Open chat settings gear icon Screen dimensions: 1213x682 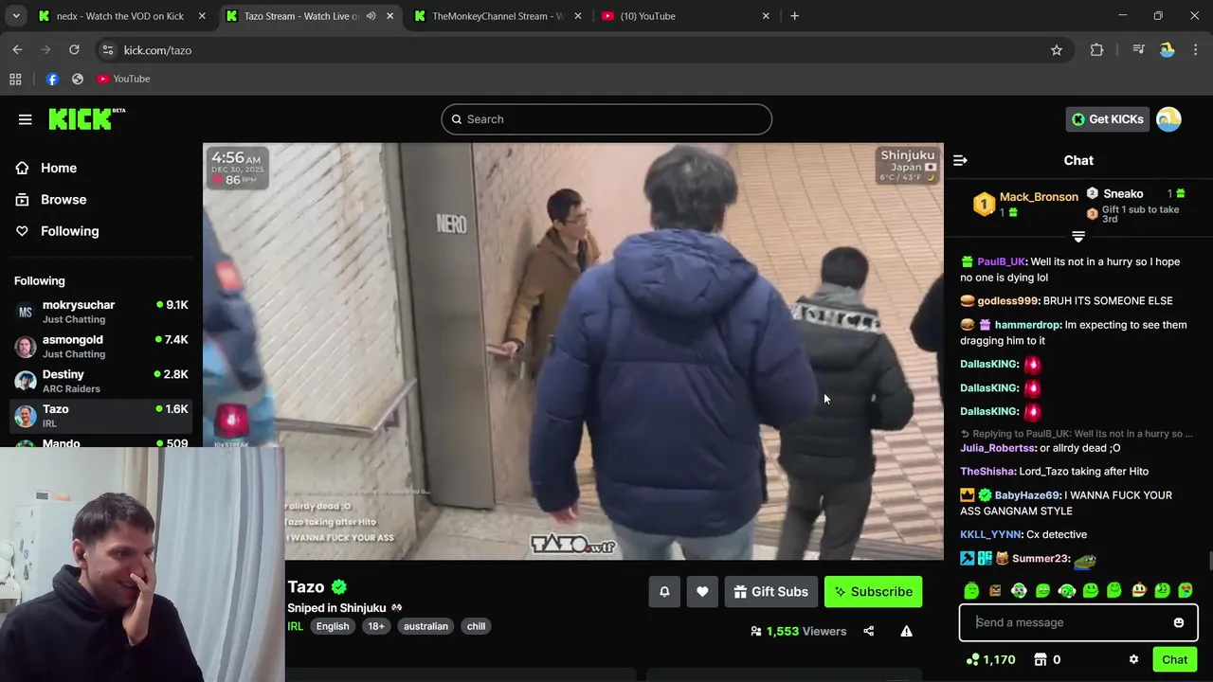click(x=1133, y=659)
